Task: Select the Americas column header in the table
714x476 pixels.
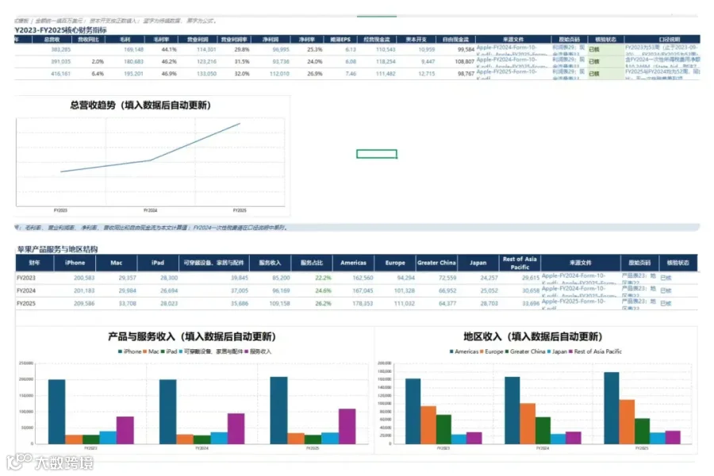Action: [x=353, y=263]
